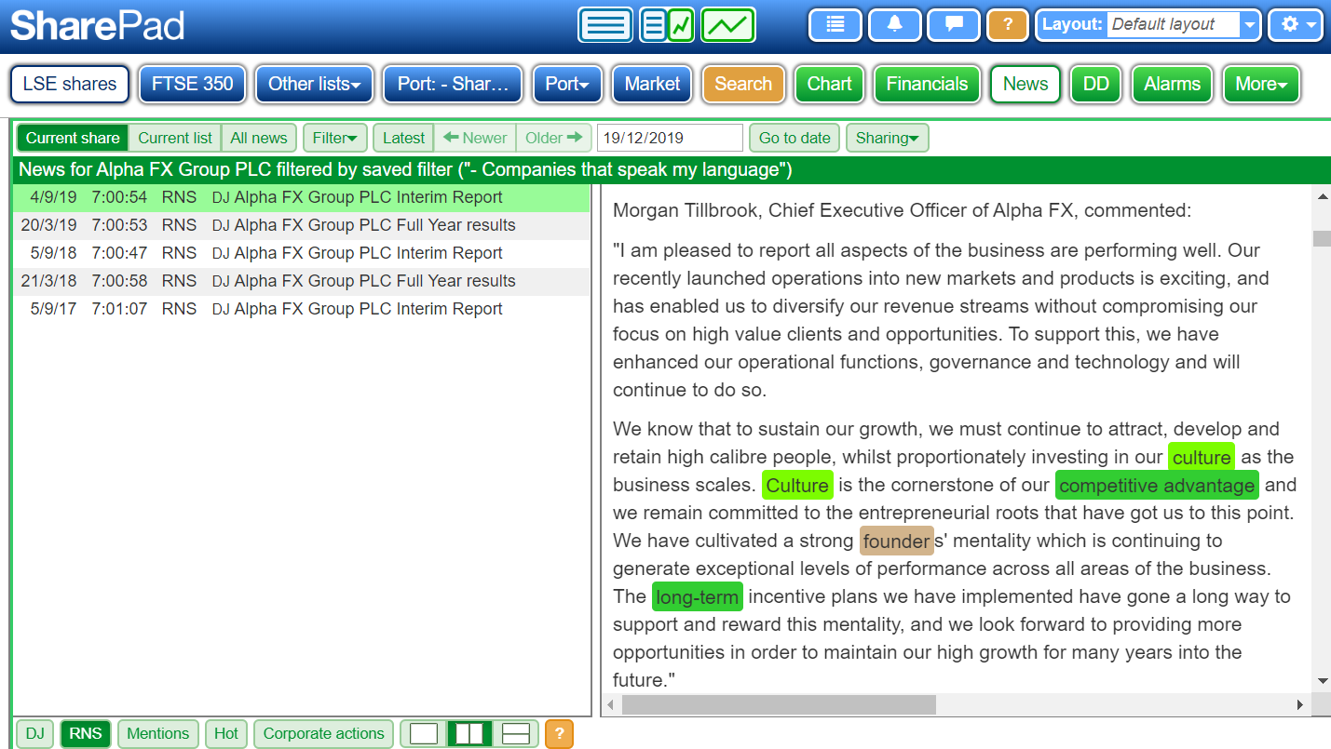Switch to the News tab
This screenshot has height=749, width=1331.
(1025, 84)
